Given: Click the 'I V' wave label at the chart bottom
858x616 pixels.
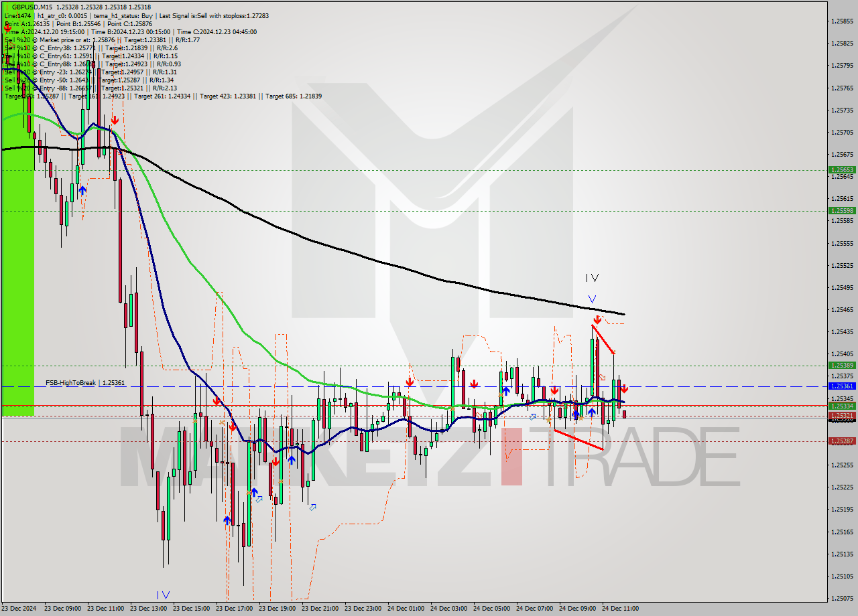Looking at the screenshot, I should tap(163, 595).
